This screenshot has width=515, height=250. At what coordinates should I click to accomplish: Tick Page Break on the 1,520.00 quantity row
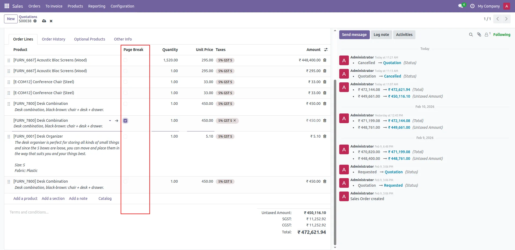point(125,60)
